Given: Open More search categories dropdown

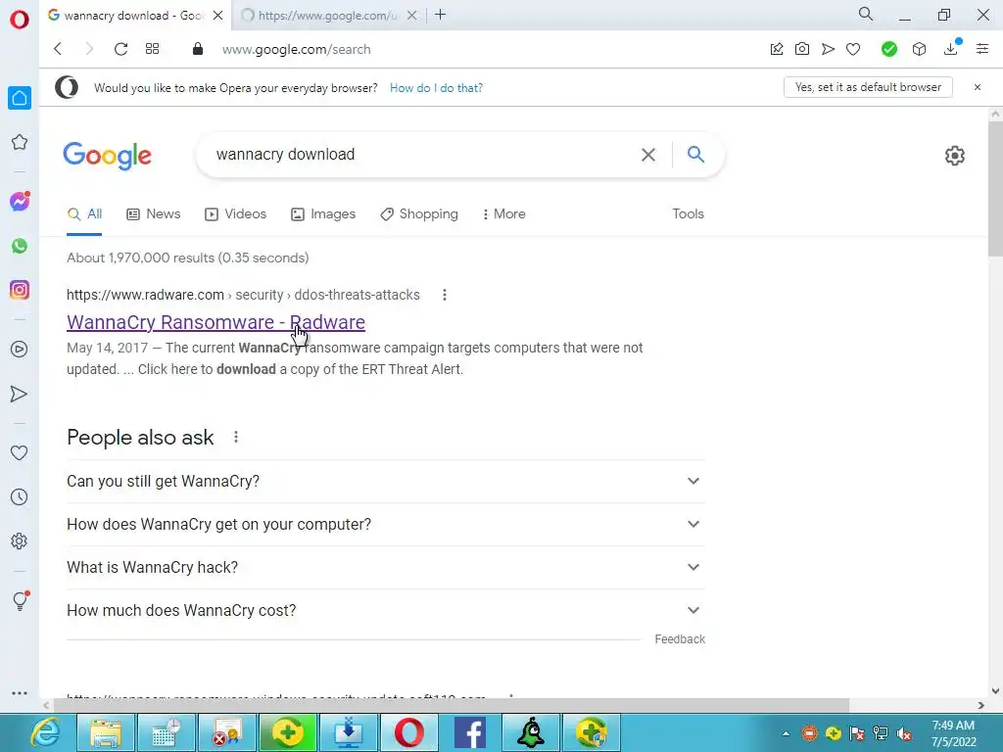Looking at the screenshot, I should [x=504, y=214].
